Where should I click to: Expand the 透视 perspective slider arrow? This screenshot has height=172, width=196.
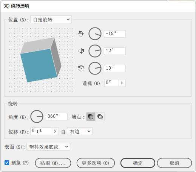pyautogui.click(x=122, y=83)
